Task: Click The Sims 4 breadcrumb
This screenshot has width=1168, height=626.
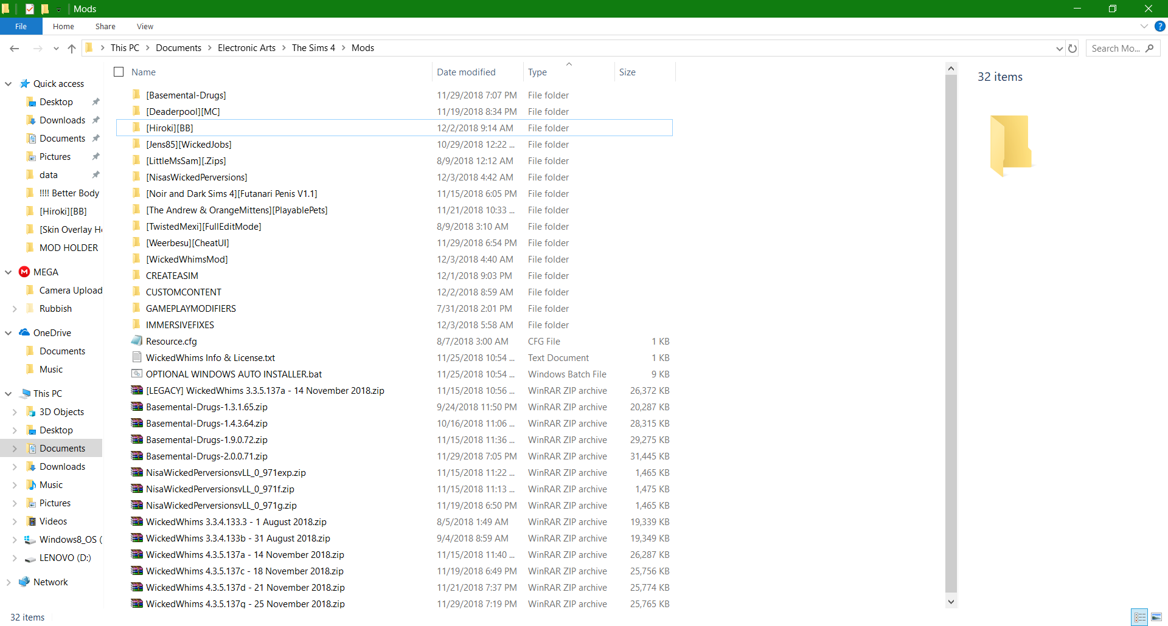Action: click(x=313, y=48)
